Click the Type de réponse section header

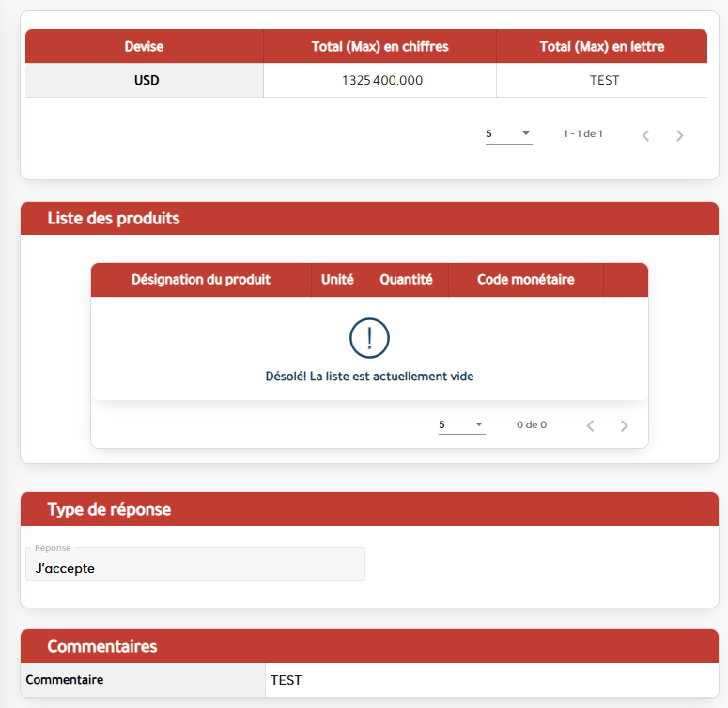click(x=109, y=509)
